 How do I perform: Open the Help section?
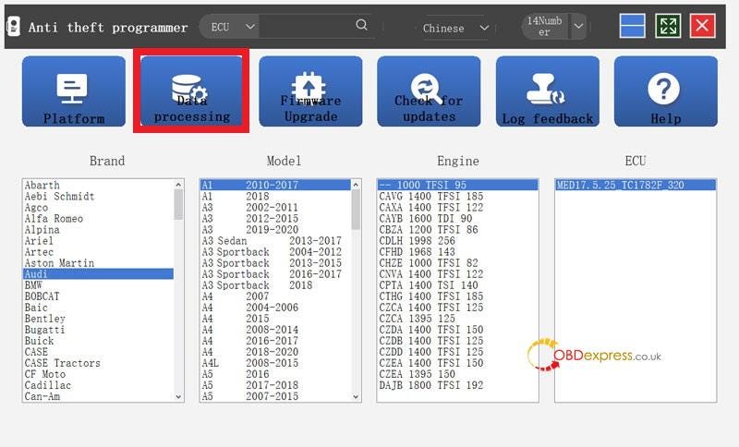click(x=665, y=91)
